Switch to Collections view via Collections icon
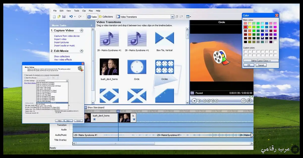The image size is (303, 158). pyautogui.click(x=106, y=16)
